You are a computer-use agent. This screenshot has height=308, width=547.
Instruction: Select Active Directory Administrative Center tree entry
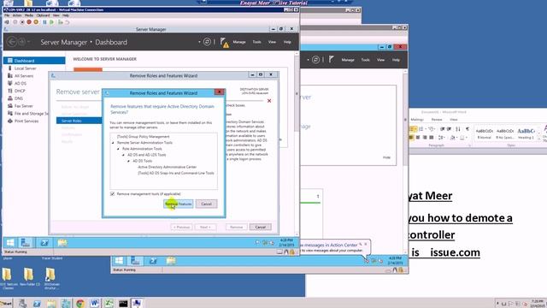168,167
